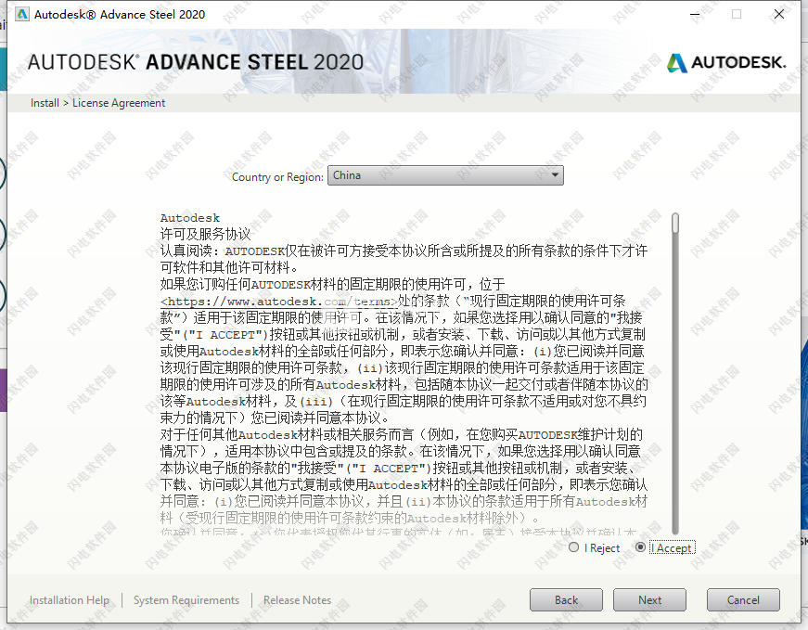Click the Autodesk app icon in title bar

pos(22,14)
